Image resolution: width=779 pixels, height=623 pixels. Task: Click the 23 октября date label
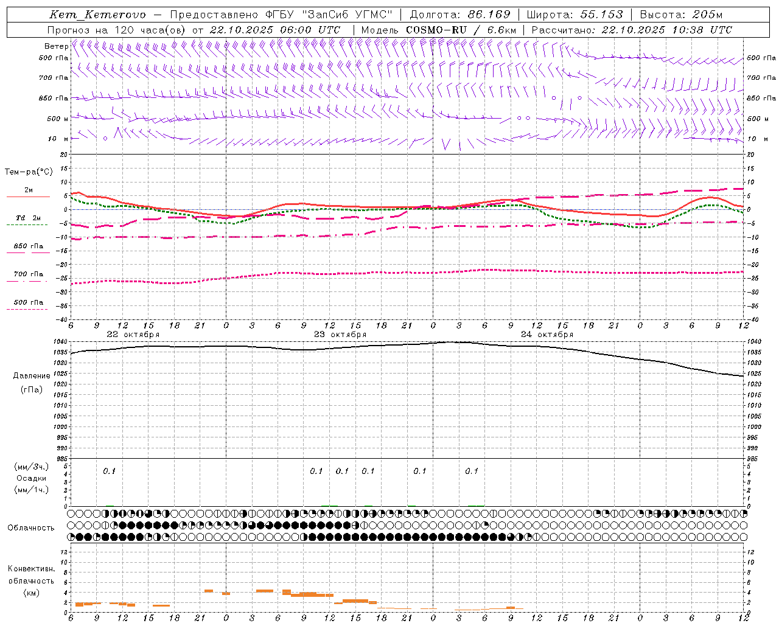pyautogui.click(x=340, y=335)
